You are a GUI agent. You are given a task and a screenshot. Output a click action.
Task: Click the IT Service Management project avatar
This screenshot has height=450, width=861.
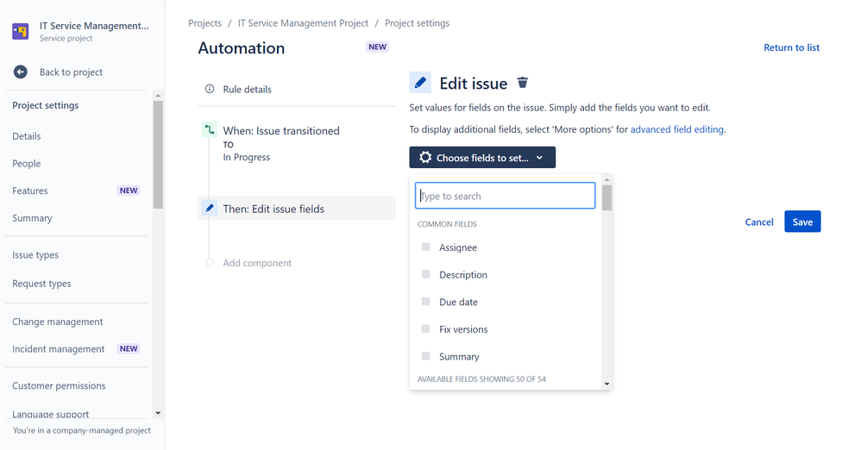pyautogui.click(x=21, y=32)
